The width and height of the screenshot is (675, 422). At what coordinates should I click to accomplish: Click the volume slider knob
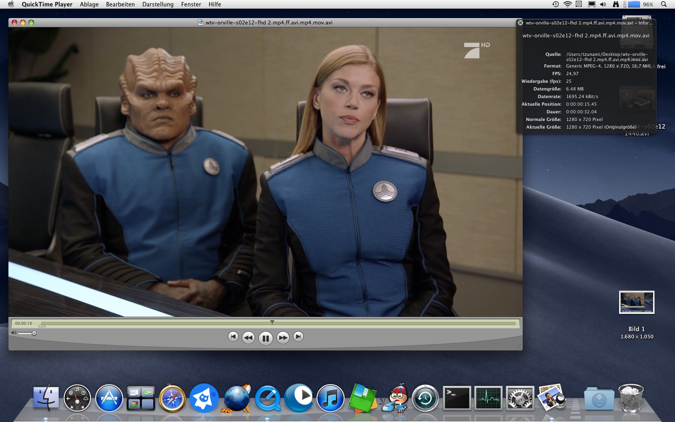(34, 333)
